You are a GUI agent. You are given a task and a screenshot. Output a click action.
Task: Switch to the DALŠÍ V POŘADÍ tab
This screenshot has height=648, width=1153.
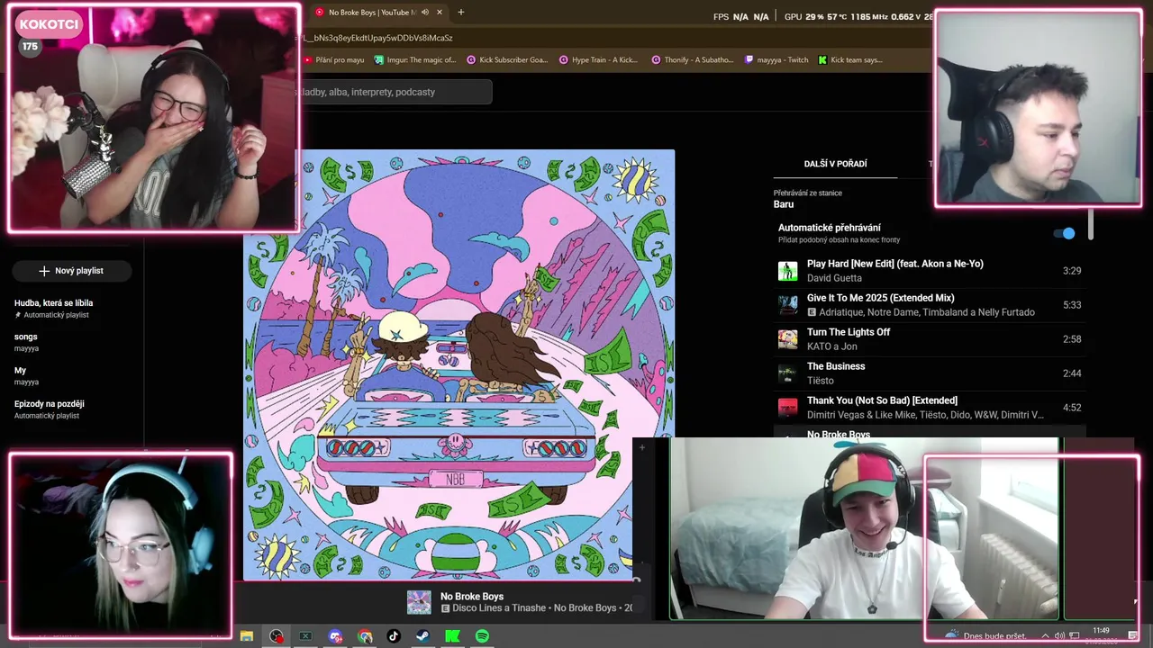tap(835, 164)
